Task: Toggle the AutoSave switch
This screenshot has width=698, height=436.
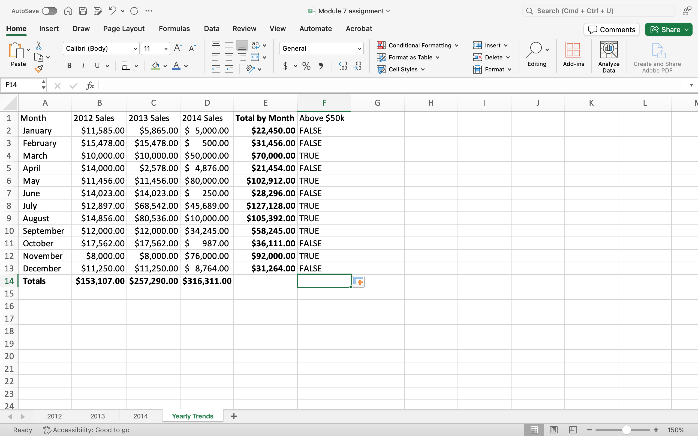Action: [x=49, y=11]
